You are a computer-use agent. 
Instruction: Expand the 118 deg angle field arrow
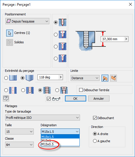pos(61,77)
